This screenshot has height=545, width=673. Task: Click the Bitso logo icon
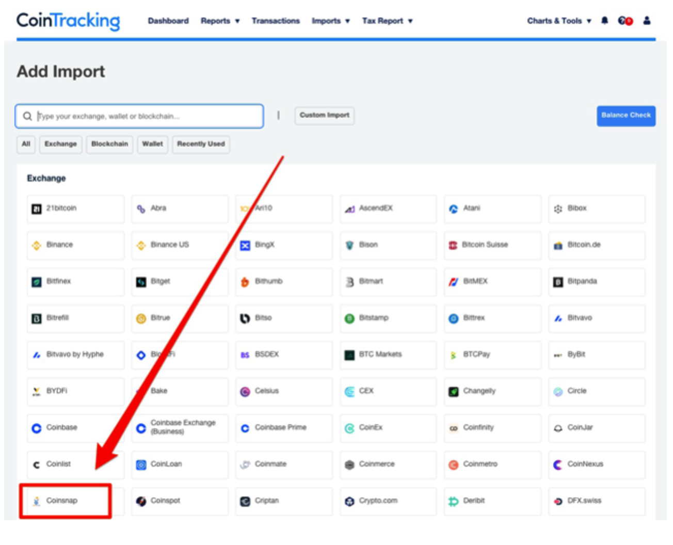245,319
